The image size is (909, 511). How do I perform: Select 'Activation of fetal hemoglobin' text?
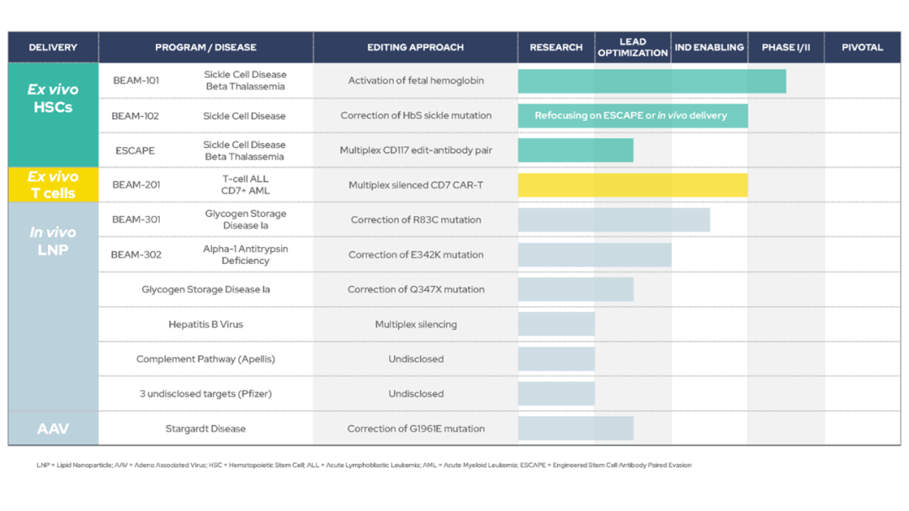[x=416, y=81]
